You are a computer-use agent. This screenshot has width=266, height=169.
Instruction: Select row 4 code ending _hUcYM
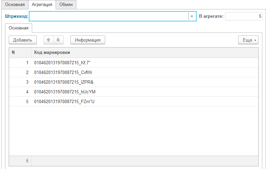pyautogui.click(x=65, y=92)
